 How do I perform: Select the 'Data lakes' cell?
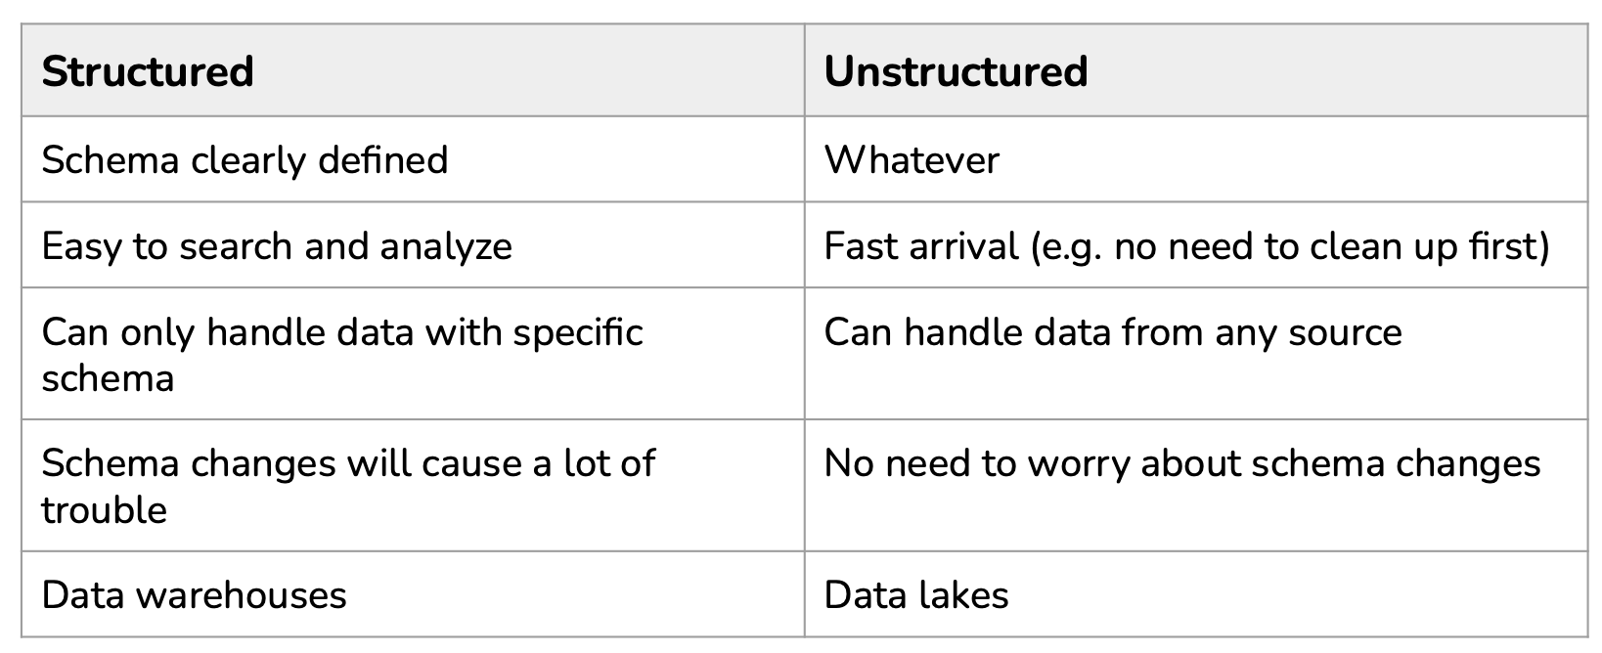[x=1195, y=594]
